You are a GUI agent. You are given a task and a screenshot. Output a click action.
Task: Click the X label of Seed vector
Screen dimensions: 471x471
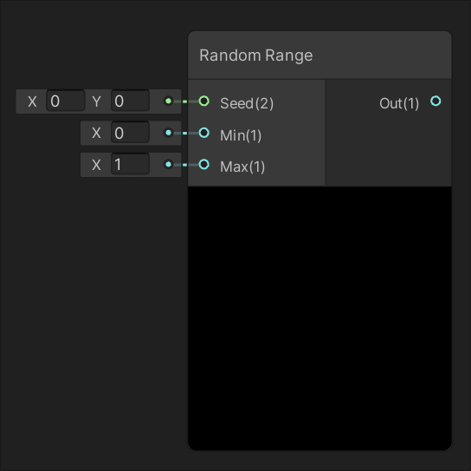pyautogui.click(x=32, y=101)
